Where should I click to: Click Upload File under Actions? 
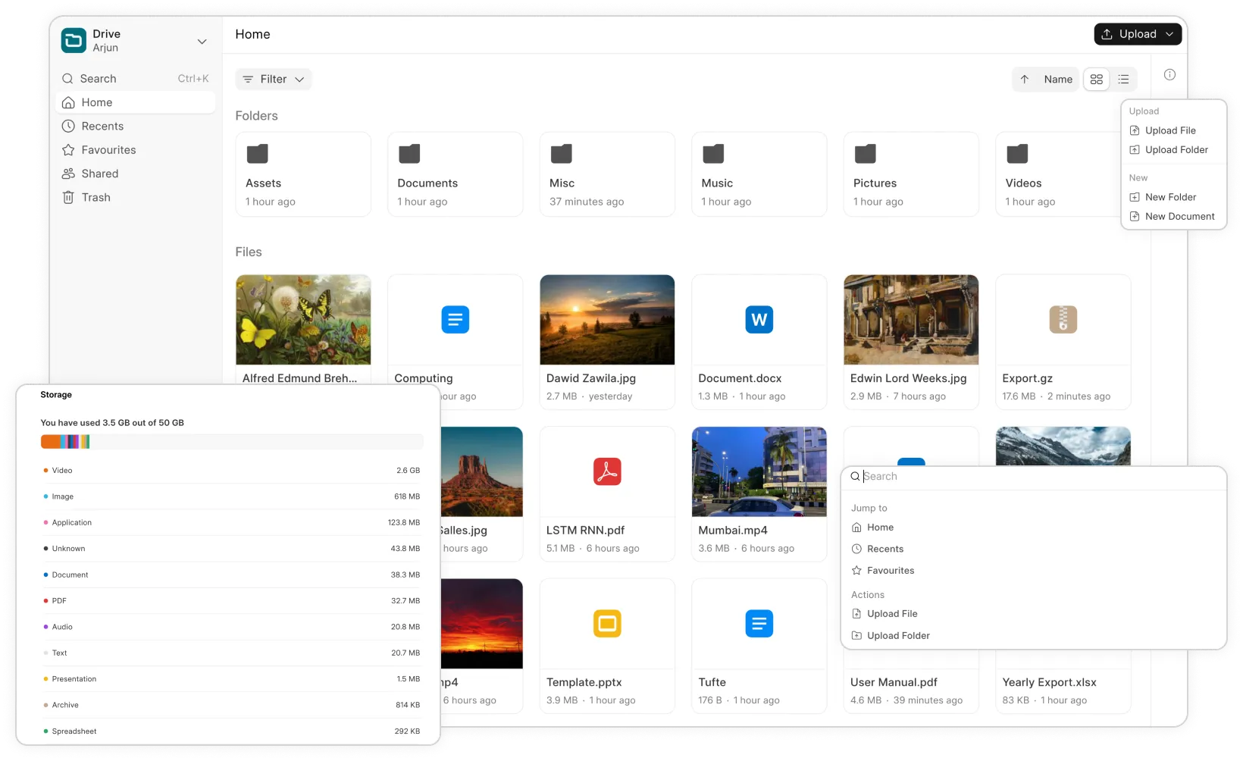coord(892,613)
